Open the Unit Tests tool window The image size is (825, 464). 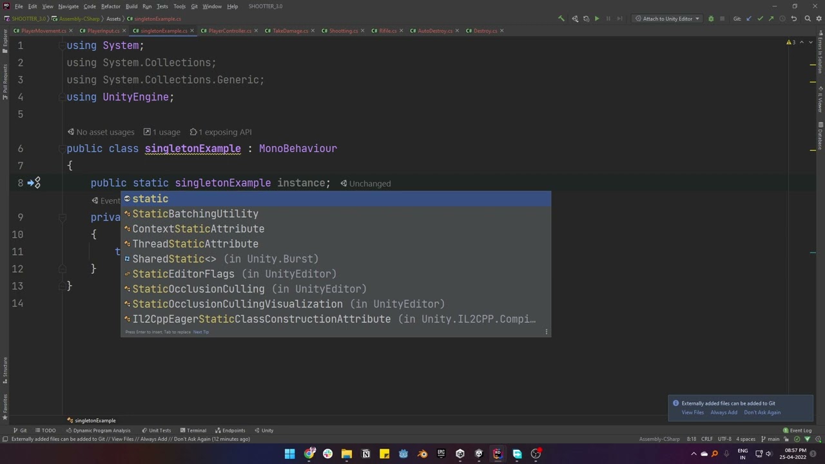[157, 430]
